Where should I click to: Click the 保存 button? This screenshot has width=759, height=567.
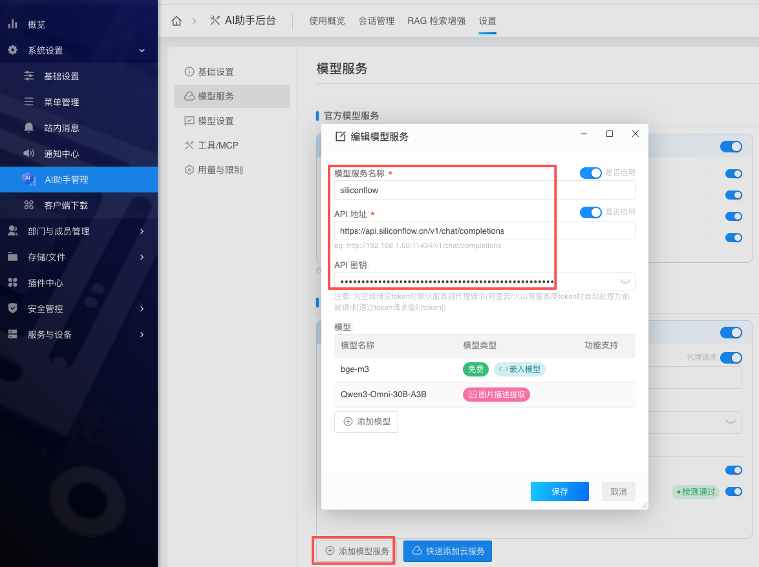(559, 491)
